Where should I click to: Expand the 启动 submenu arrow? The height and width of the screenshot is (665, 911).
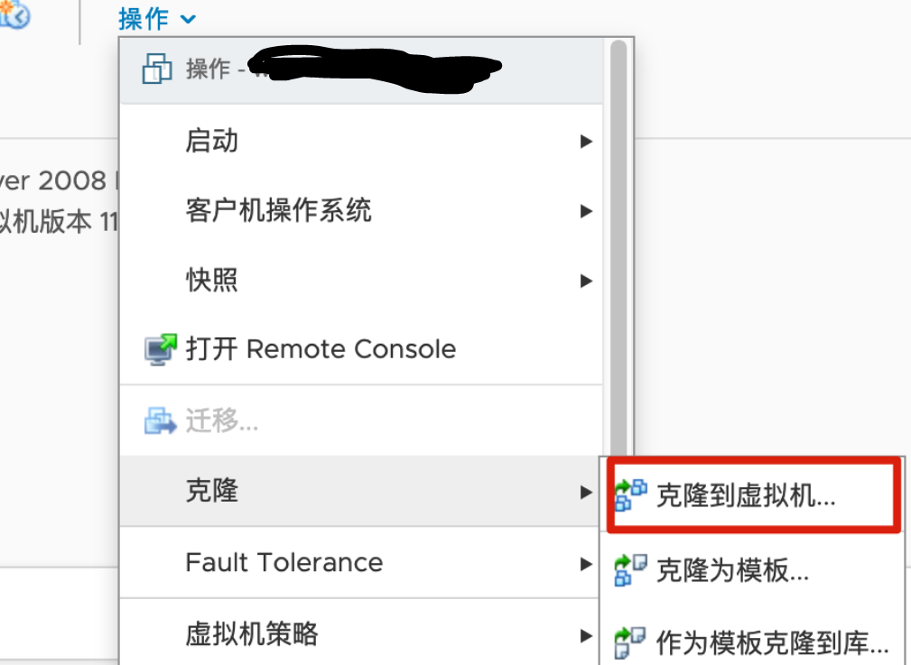(586, 142)
